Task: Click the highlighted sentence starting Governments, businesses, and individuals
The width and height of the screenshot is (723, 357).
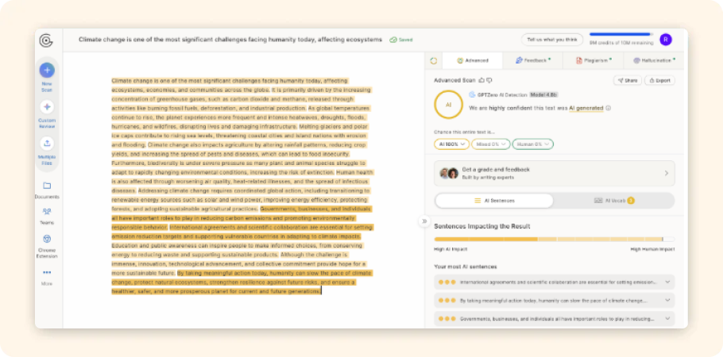Action: tap(242, 218)
